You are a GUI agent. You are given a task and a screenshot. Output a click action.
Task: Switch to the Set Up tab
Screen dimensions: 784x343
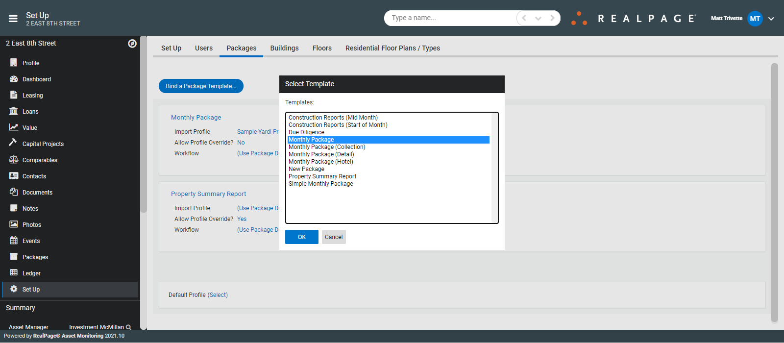click(x=171, y=48)
